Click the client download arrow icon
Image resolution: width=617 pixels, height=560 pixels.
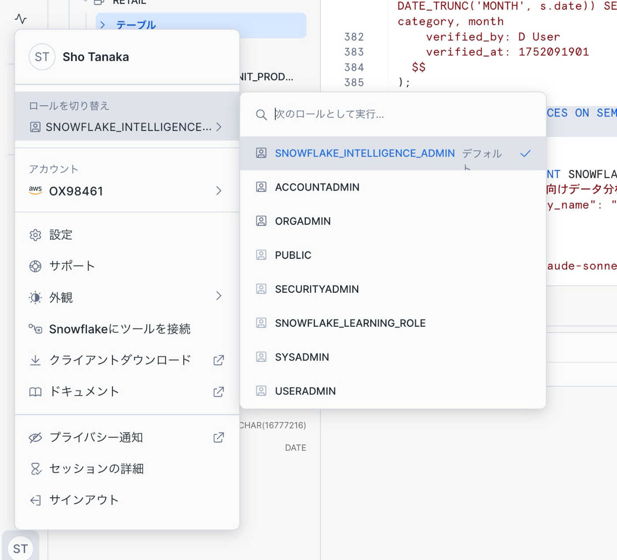pyautogui.click(x=35, y=360)
